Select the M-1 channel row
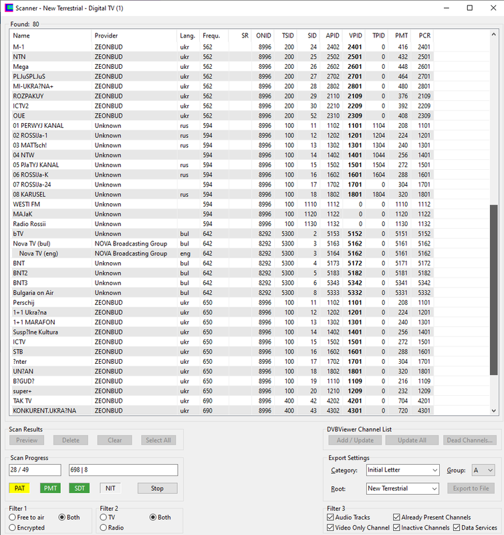Screen dimensions: 504x535 point(222,47)
